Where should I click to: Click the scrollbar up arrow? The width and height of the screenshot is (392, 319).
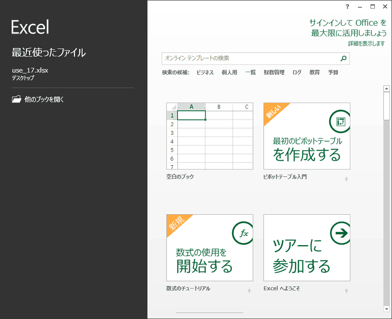coord(386,89)
